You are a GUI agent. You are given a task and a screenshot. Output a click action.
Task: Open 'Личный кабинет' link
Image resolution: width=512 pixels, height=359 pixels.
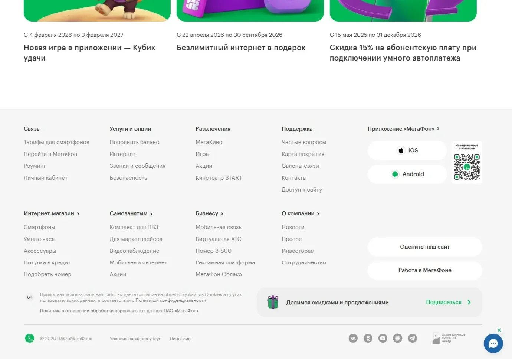[46, 178]
